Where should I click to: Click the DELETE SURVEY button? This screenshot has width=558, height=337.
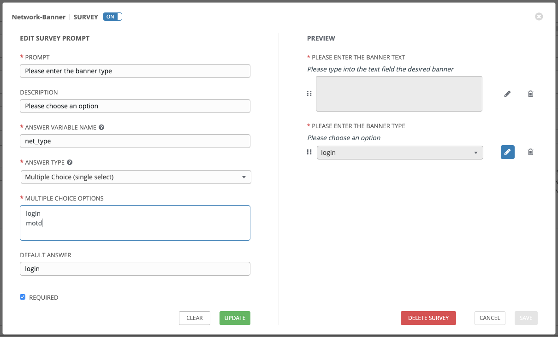click(x=428, y=318)
